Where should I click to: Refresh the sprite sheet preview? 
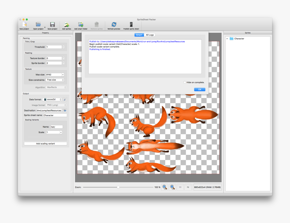pos(114,25)
